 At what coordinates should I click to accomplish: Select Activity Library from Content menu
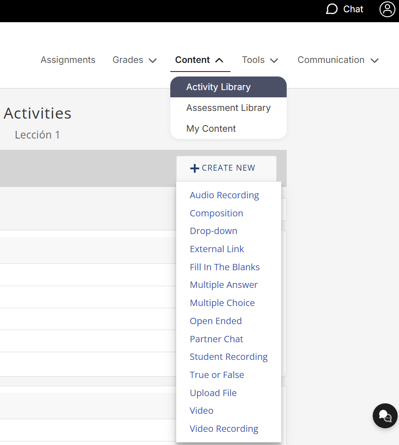click(x=228, y=87)
